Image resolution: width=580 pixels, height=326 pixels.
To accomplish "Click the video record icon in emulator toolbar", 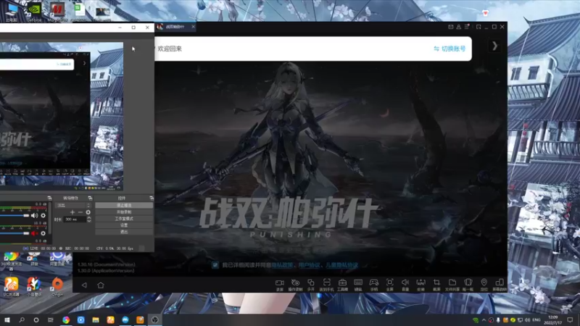I will (279, 283).
